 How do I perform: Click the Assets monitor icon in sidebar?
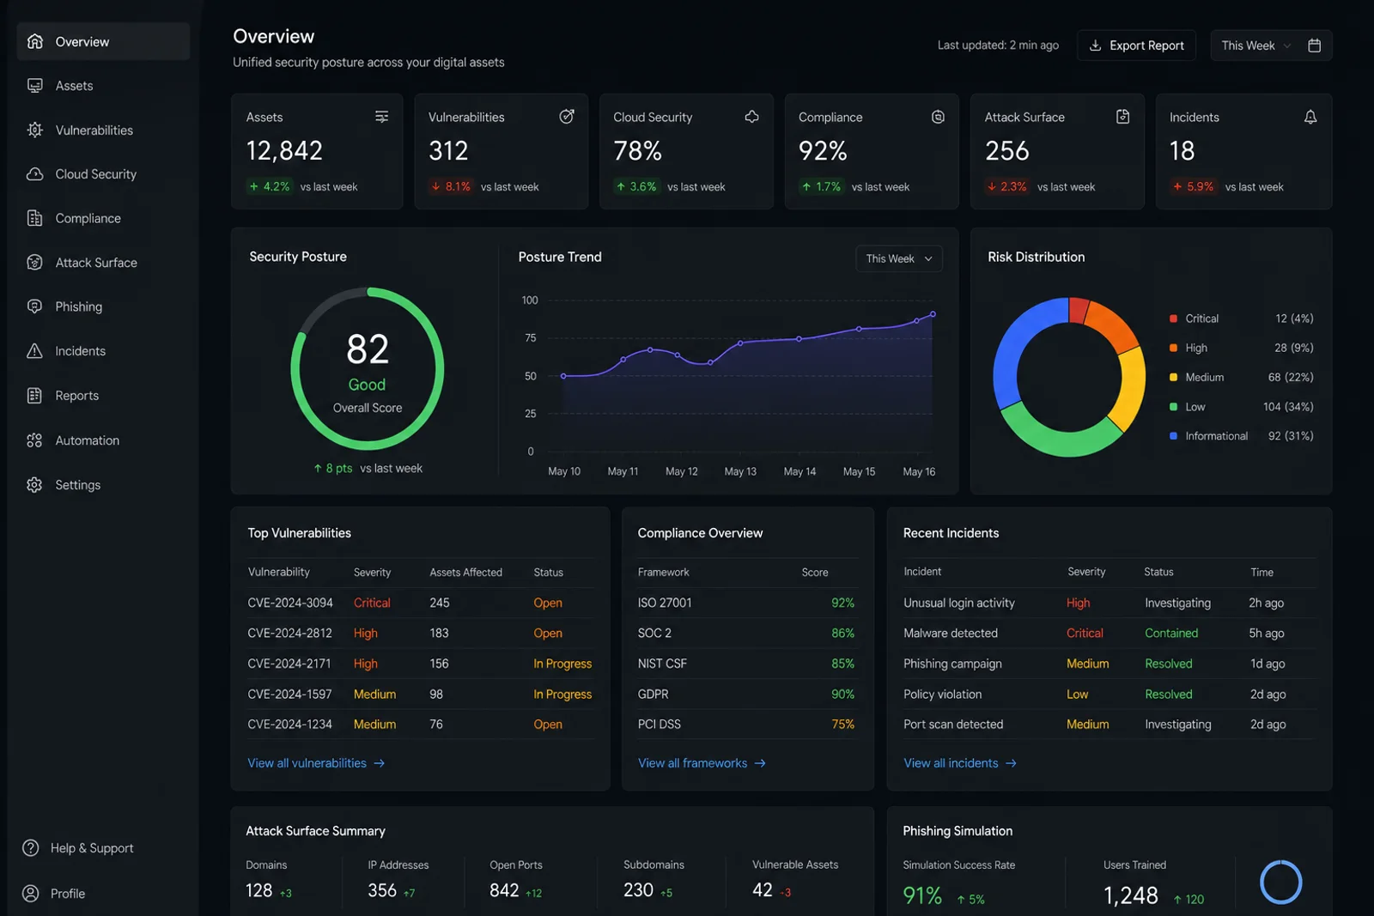pos(34,86)
